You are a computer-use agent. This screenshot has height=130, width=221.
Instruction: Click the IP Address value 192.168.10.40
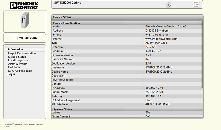point(154,88)
